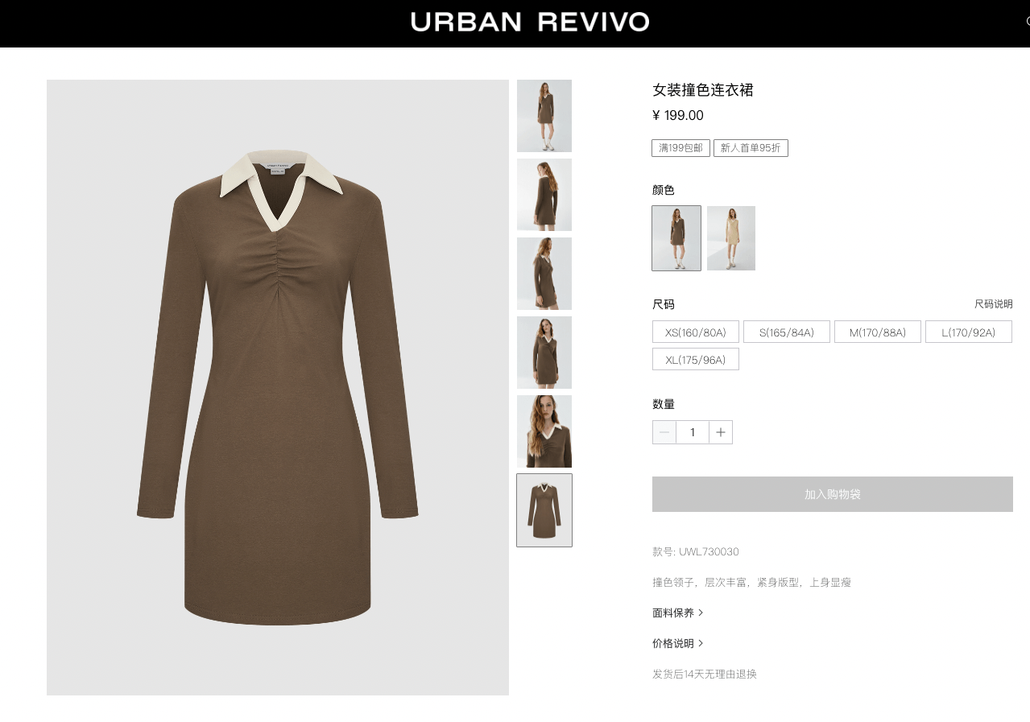Click the product title 女装撞色连衣裙
Viewport: 1030px width, 722px height.
point(703,90)
